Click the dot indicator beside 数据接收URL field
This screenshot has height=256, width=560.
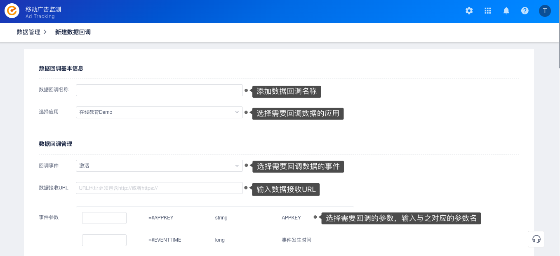tap(246, 187)
